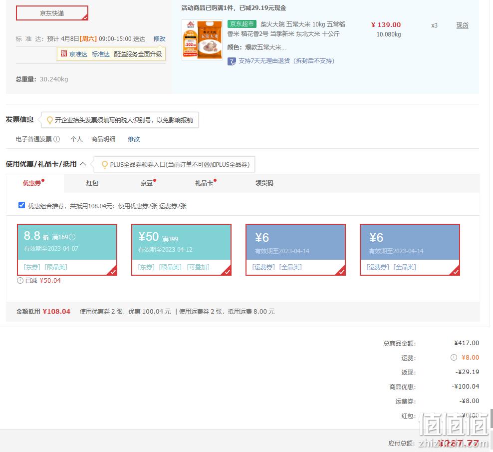The height and width of the screenshot is (452, 493).
Task: Switch to the 京豆 tab
Action: click(x=147, y=183)
